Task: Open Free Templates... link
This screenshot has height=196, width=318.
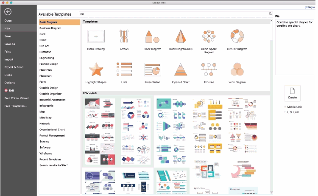Action: pos(16,106)
